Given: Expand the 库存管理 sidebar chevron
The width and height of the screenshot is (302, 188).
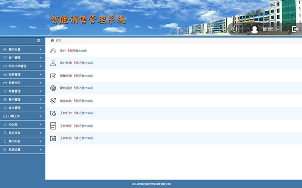Looking at the screenshot, I should (x=41, y=108).
